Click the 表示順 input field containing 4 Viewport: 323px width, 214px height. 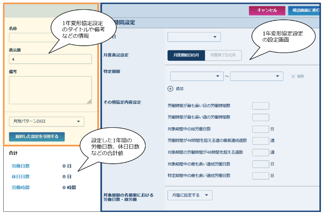coord(50,59)
